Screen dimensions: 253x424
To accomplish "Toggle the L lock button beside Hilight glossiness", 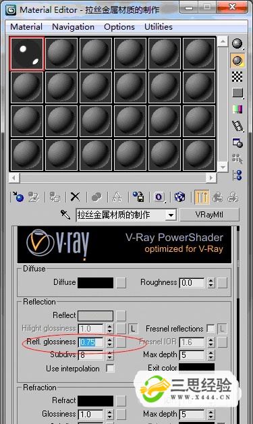I will [x=133, y=329].
